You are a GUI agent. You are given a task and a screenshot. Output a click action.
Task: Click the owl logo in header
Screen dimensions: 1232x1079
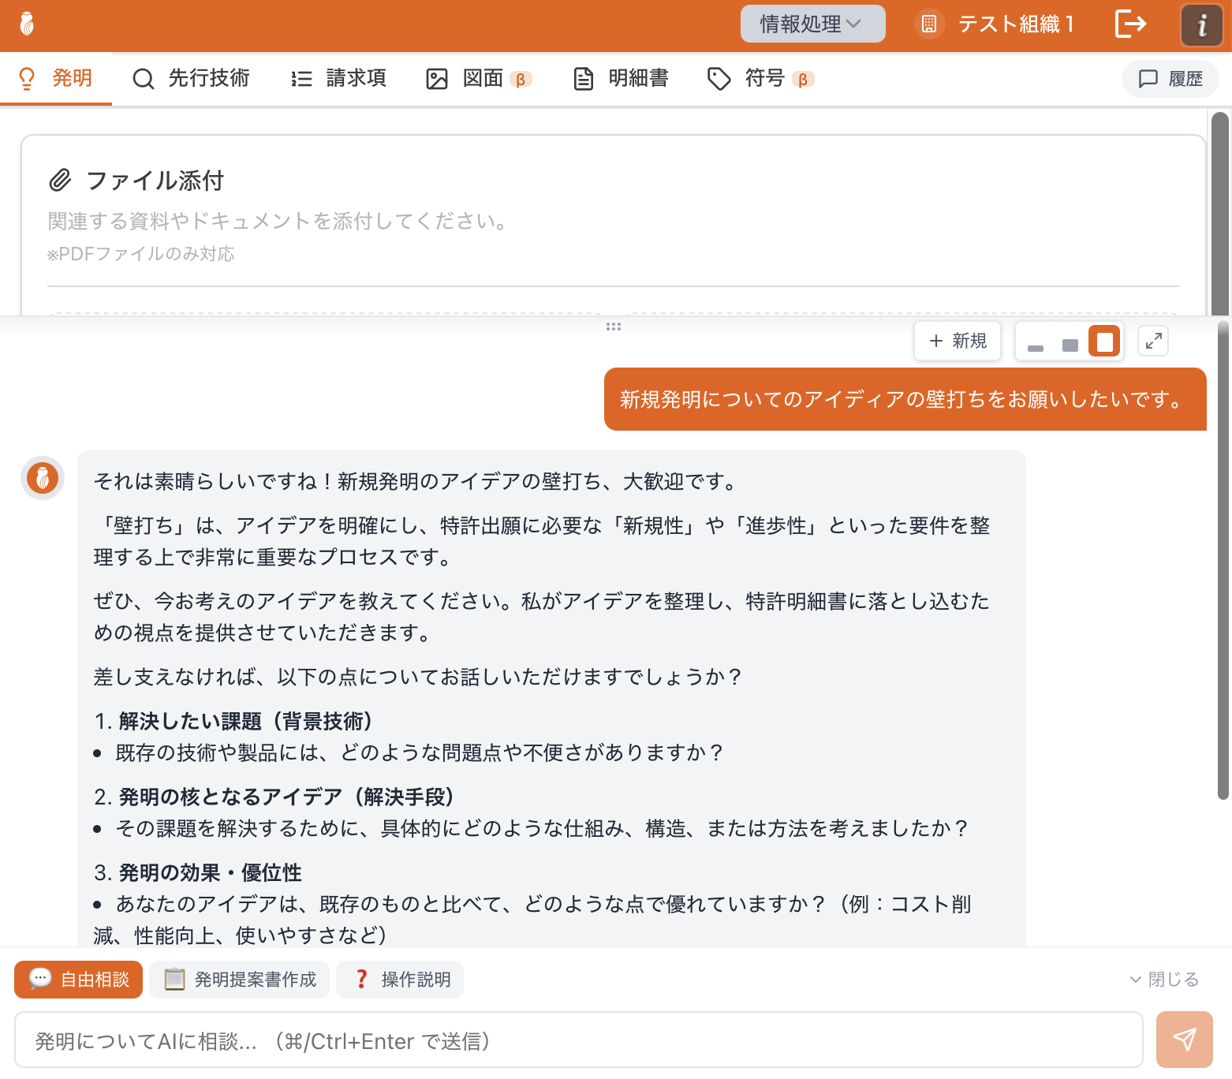(x=27, y=24)
